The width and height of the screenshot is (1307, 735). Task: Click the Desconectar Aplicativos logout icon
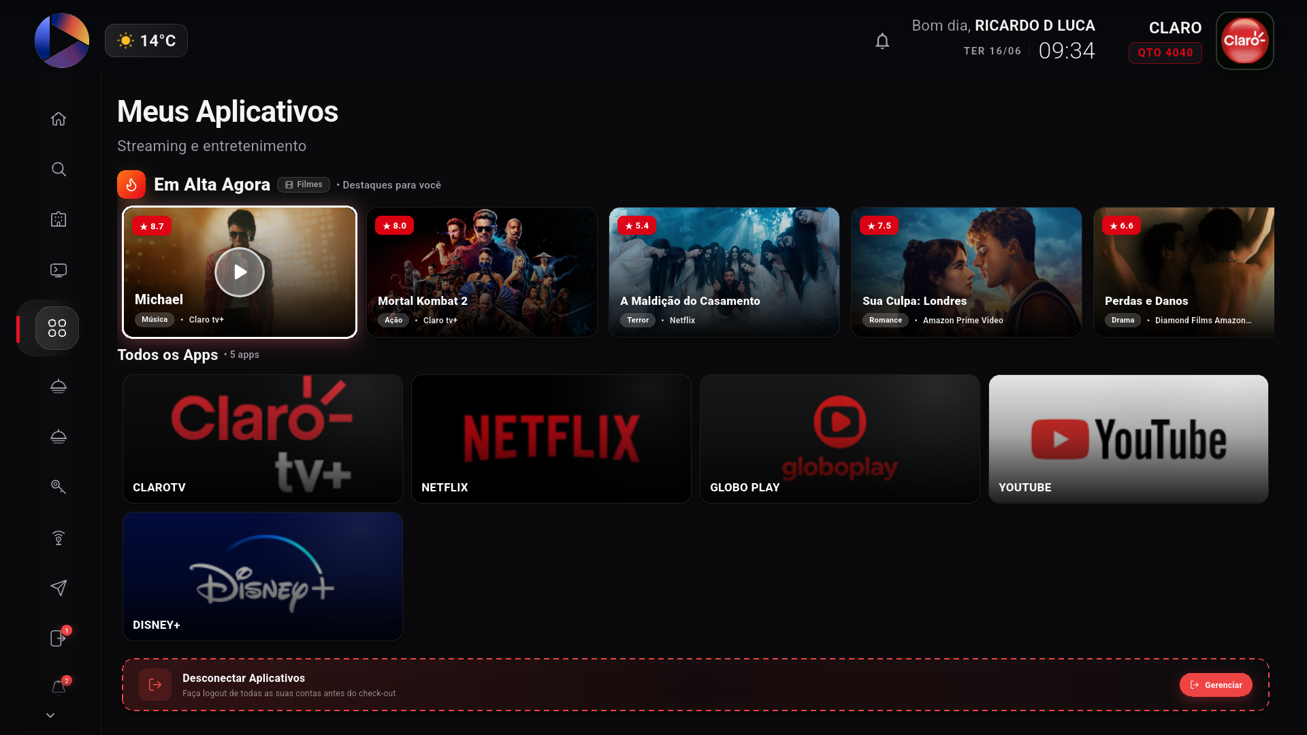click(x=155, y=685)
